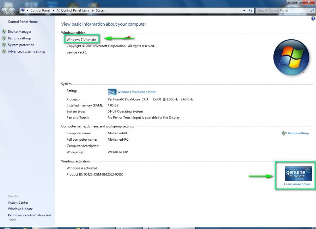Click the 'WORKGROUP' value text
Viewport: 316px width, 229px height.
tap(118, 152)
